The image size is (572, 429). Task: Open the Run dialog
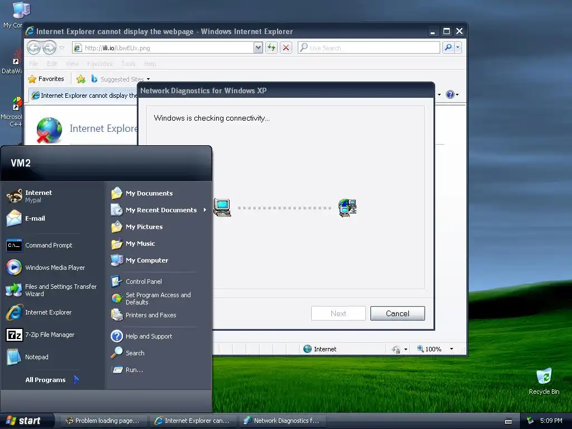click(x=127, y=370)
